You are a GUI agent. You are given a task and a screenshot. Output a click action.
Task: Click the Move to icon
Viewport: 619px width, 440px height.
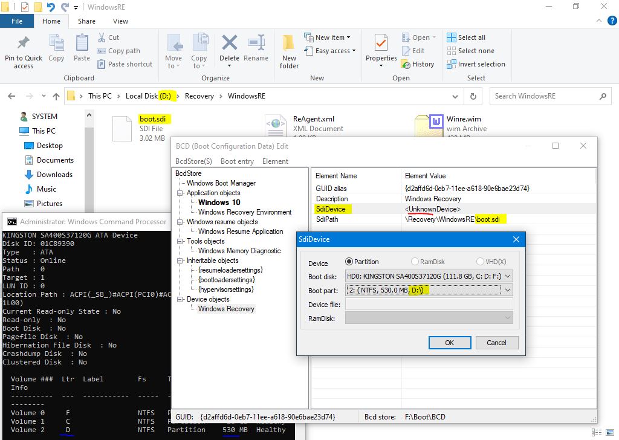173,44
